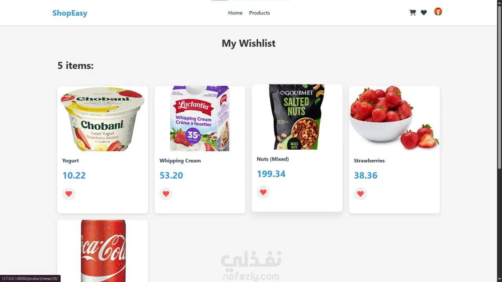Open the Yogurt product title
The height and width of the screenshot is (282, 502).
point(71,161)
